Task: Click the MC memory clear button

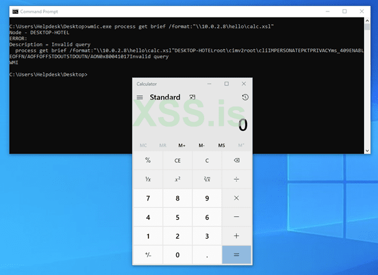Action: [143, 145]
